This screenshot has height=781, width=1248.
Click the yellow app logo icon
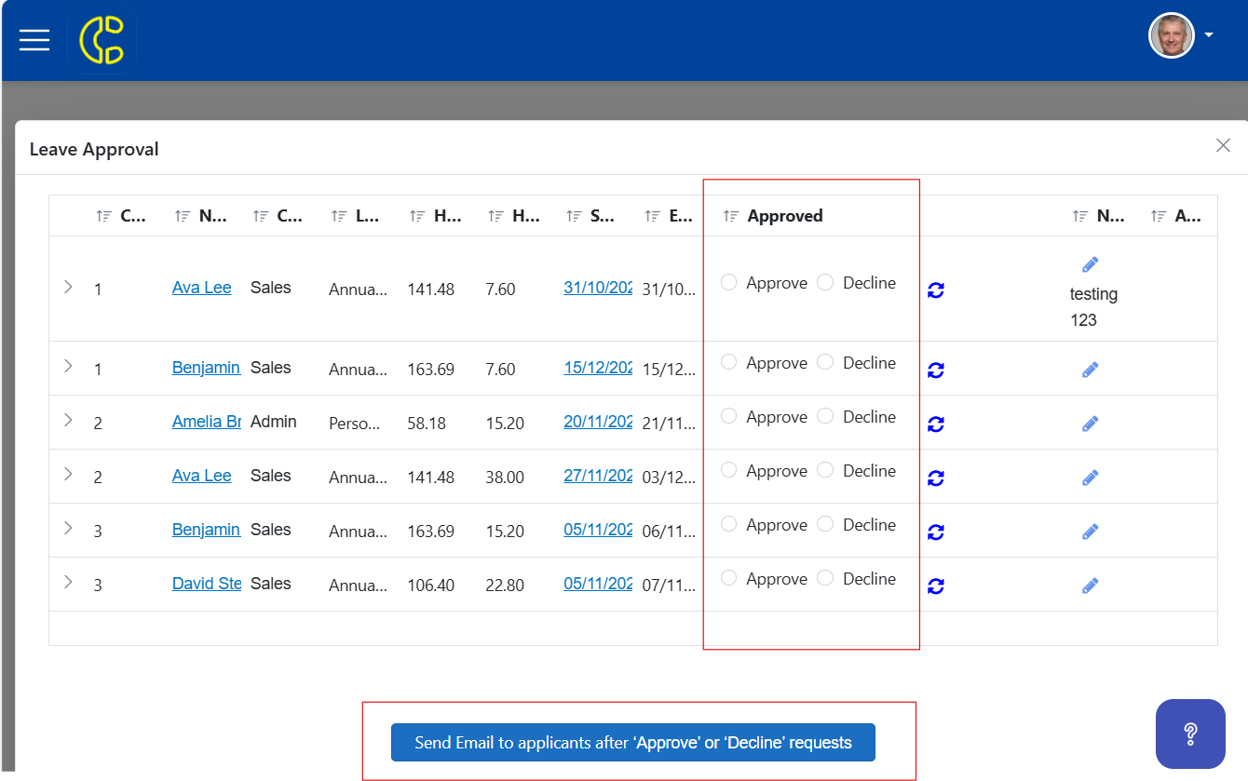pos(102,40)
